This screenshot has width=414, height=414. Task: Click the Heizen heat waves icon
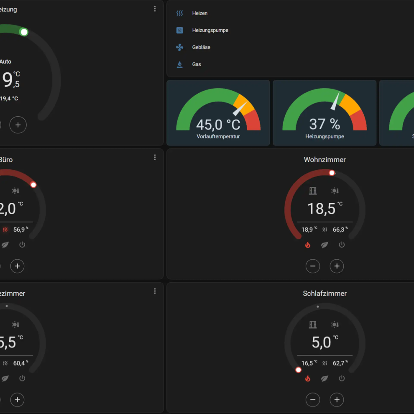[179, 13]
